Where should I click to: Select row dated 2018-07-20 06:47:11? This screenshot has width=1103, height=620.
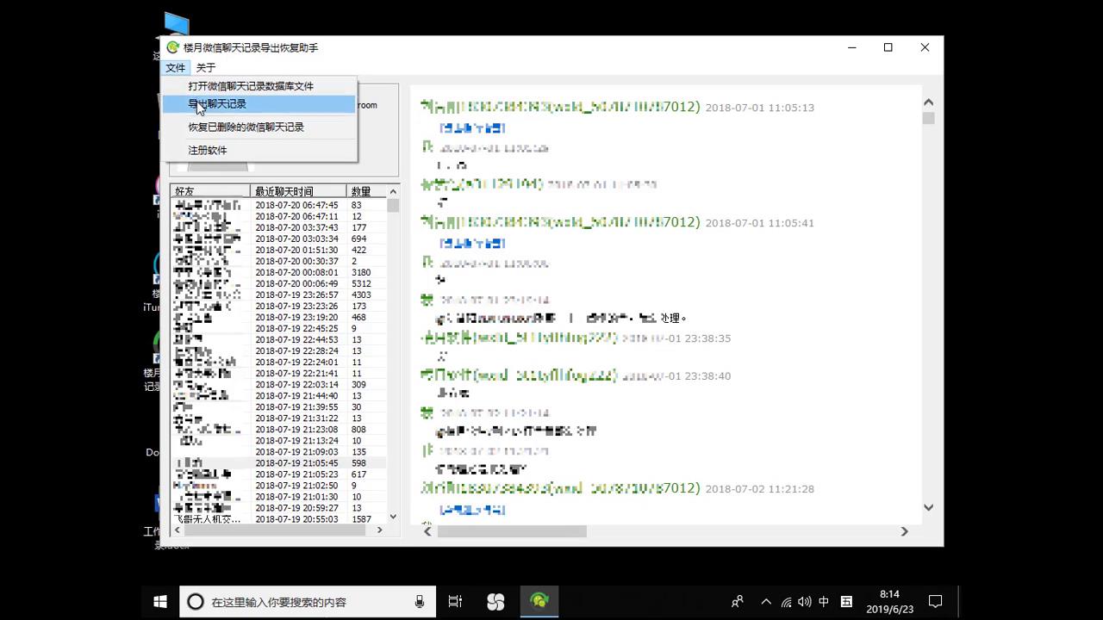point(278,217)
